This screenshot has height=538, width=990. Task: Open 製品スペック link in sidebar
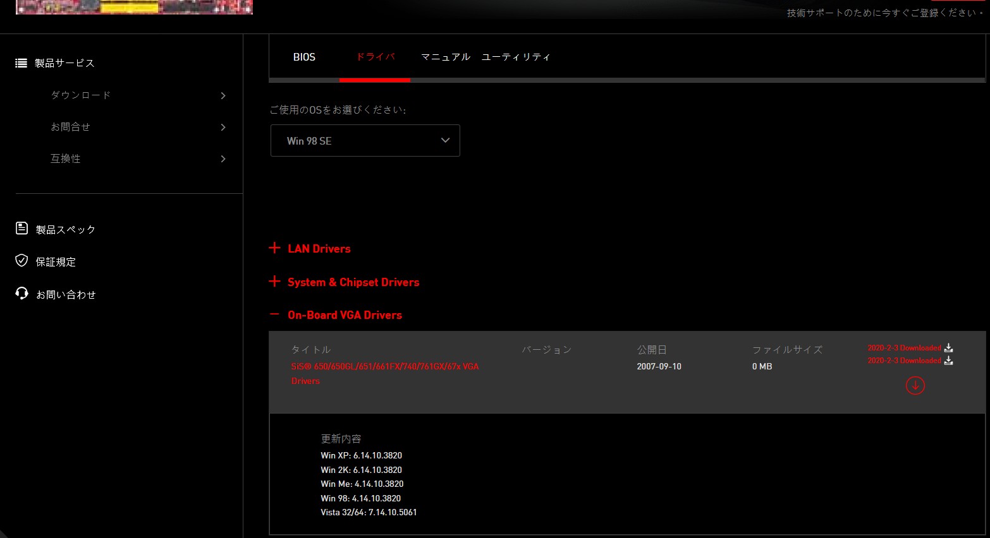click(66, 229)
